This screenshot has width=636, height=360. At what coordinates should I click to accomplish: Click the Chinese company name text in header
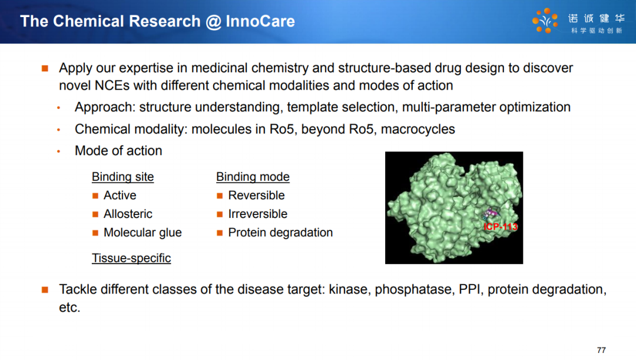coord(596,18)
